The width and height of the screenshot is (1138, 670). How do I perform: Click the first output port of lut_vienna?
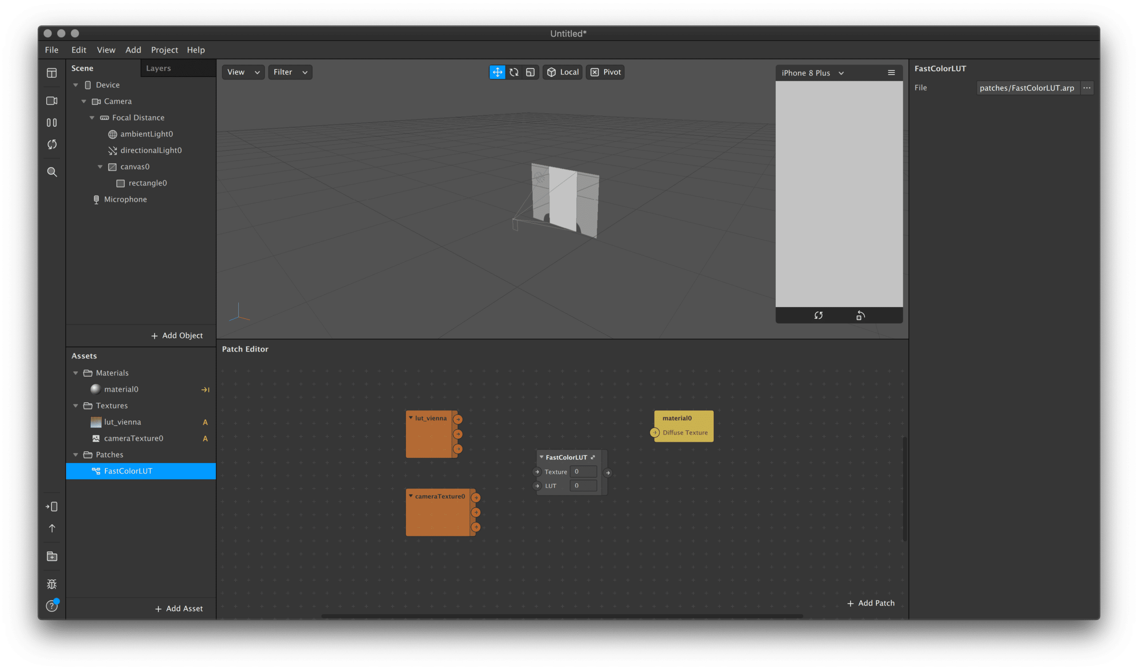tap(458, 419)
